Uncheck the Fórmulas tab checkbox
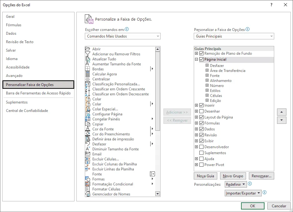The height and width of the screenshot is (212, 293). pos(202,123)
